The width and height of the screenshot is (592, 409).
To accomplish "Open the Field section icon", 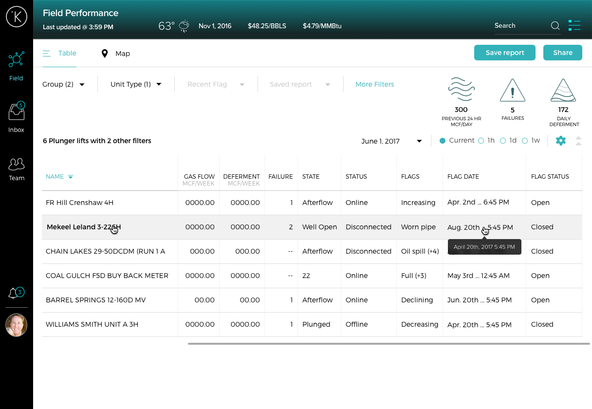I will (x=16, y=59).
